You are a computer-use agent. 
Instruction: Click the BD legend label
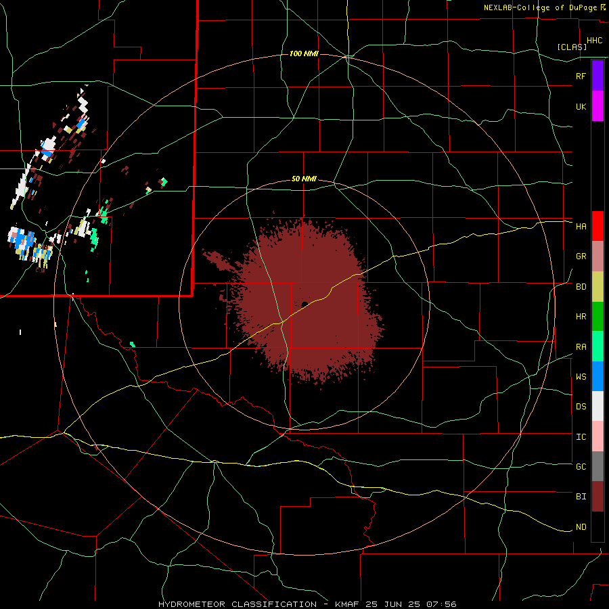tap(581, 287)
